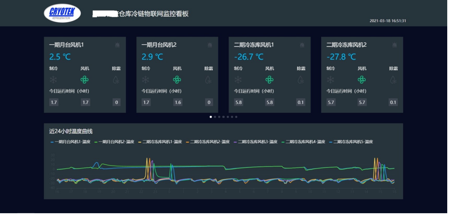Image resolution: width=449 pixels, height=215 pixels.
Task: Toggle 二期冷冻库风机3-温度 in the chart legend
Action: [x=254, y=142]
